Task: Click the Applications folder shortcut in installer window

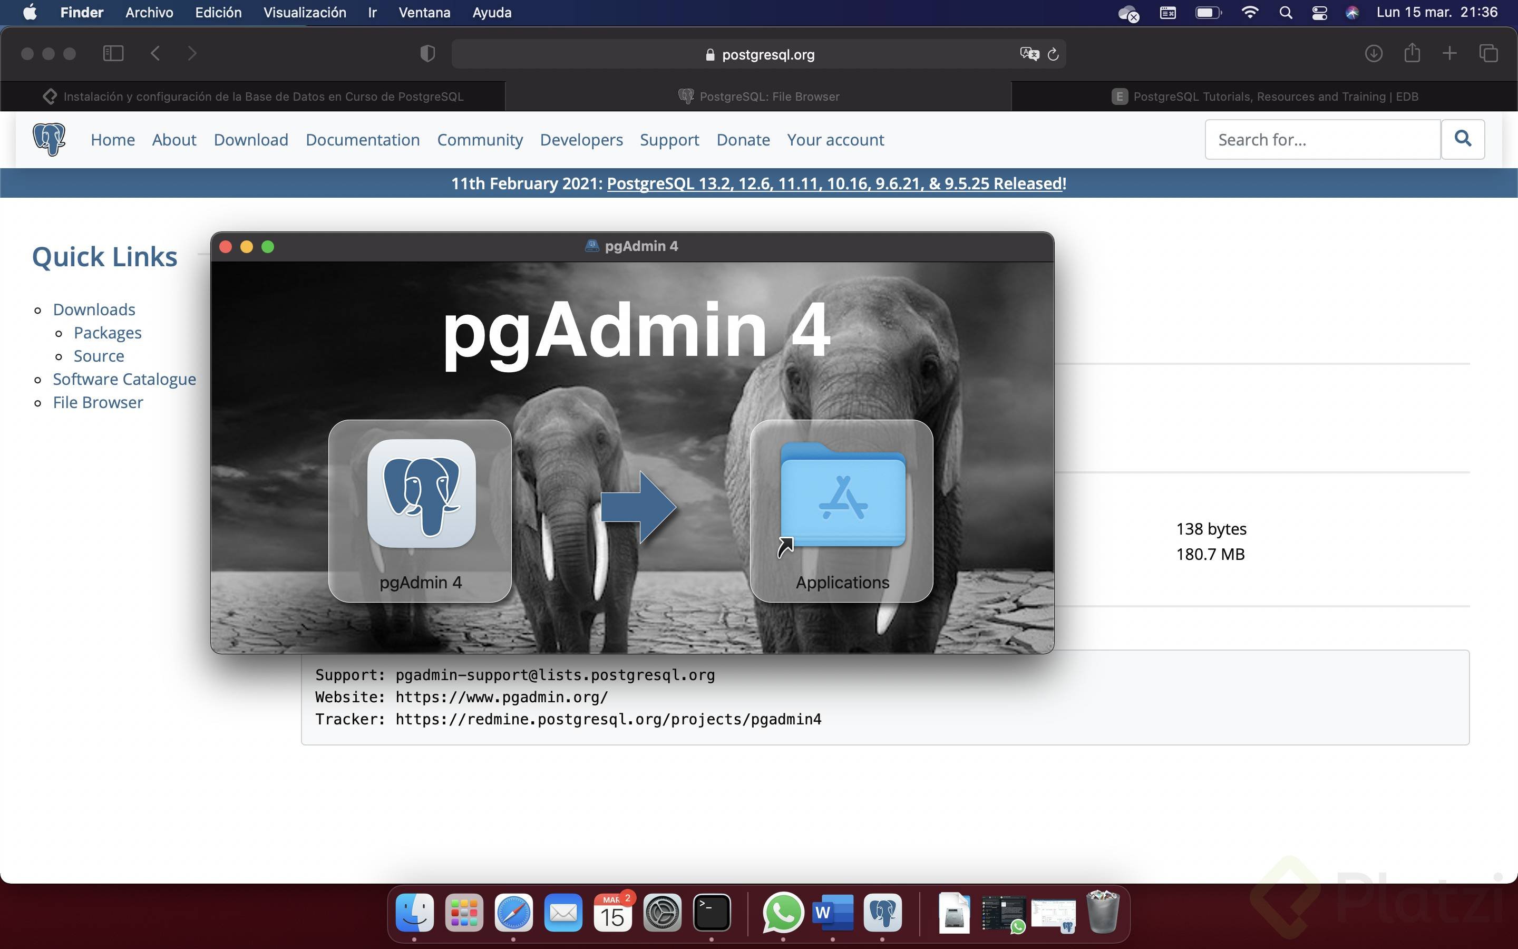Action: click(x=842, y=495)
